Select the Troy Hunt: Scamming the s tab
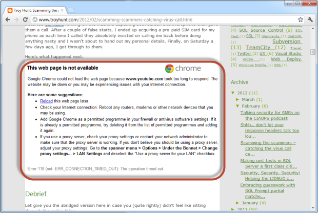Screen dimensions: 318x213 pos(36,10)
